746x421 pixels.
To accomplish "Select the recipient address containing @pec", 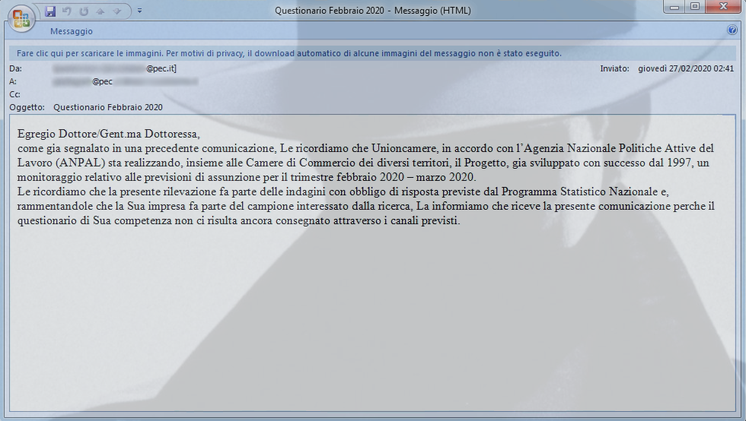I will [126, 82].
